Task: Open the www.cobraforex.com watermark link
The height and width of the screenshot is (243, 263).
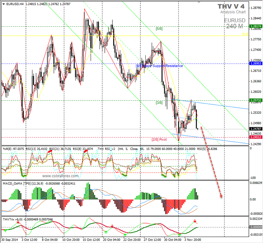Action: pos(57,176)
